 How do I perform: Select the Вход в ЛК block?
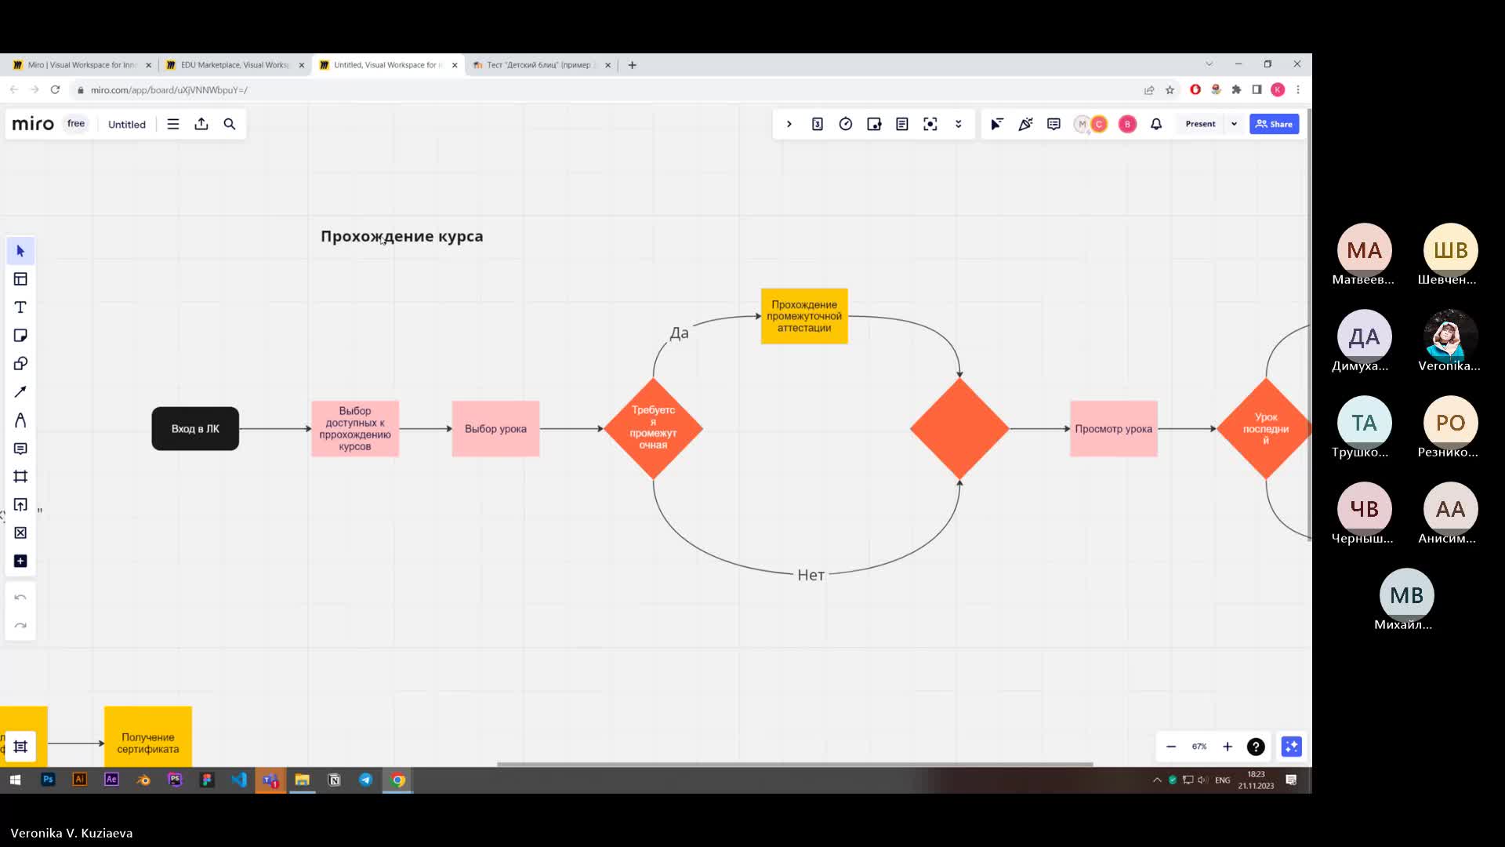coord(195,429)
